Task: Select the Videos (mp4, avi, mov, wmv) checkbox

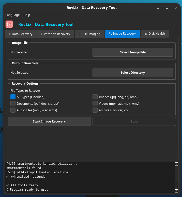Action: point(95,103)
